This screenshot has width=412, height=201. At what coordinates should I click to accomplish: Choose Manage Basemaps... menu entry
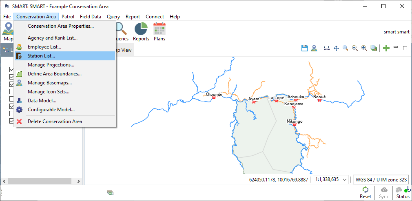pos(48,83)
